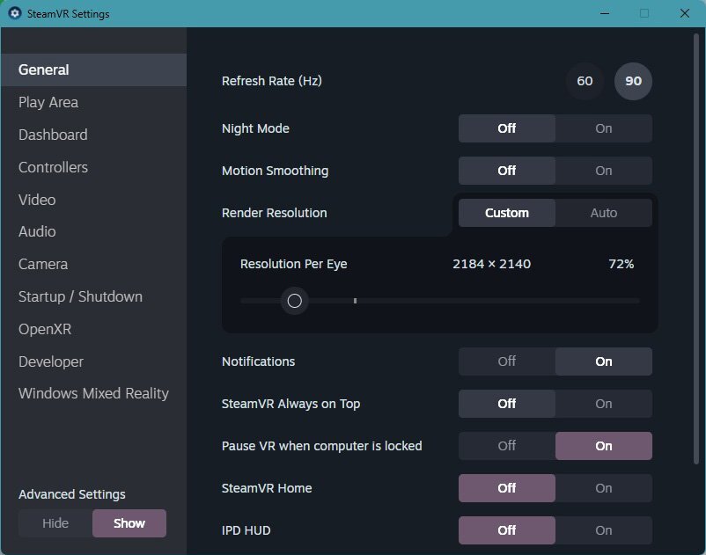Image resolution: width=706 pixels, height=555 pixels.
Task: Enable Motion Smoothing
Action: (x=603, y=171)
